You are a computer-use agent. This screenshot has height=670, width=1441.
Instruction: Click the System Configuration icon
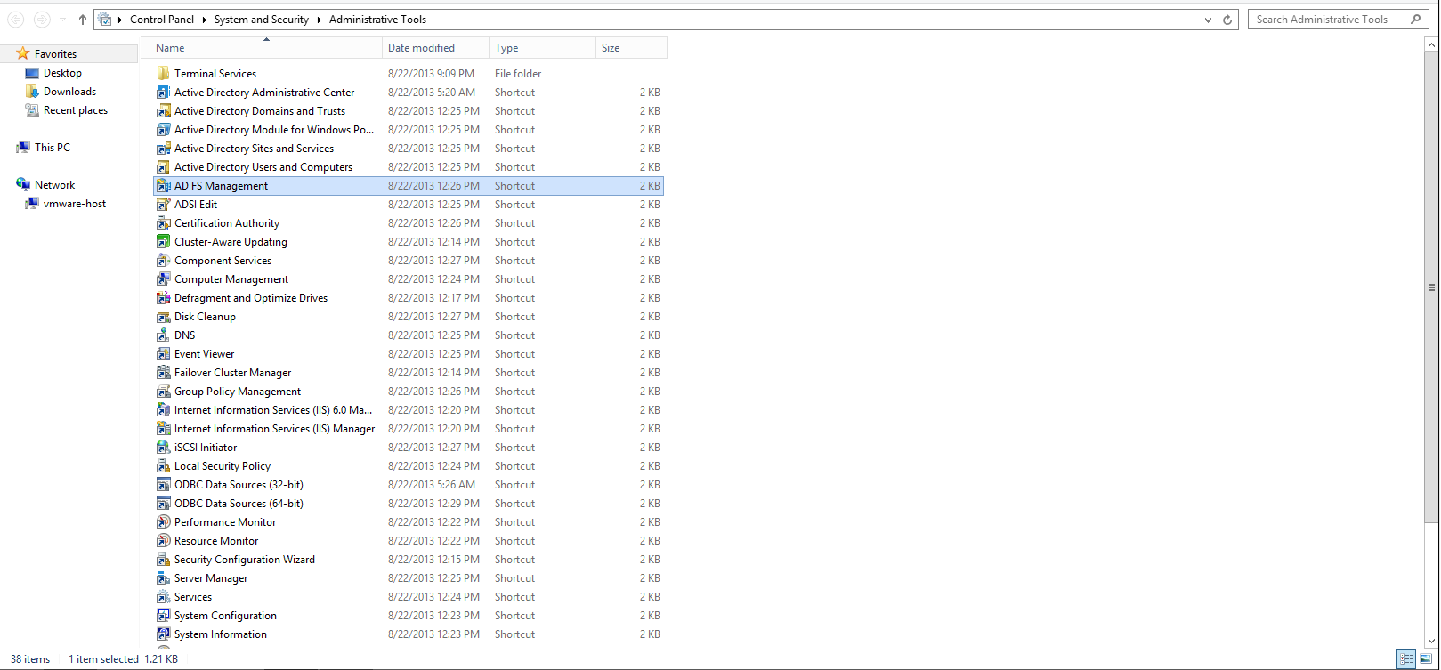click(164, 616)
